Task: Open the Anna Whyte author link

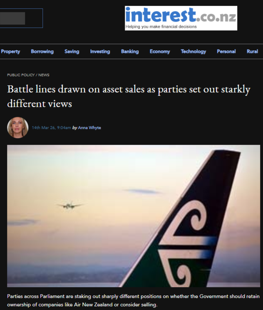Action: tap(89, 128)
